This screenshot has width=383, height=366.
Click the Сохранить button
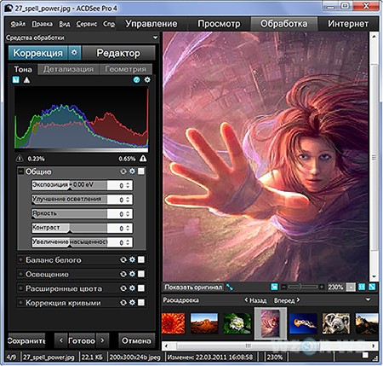26,340
